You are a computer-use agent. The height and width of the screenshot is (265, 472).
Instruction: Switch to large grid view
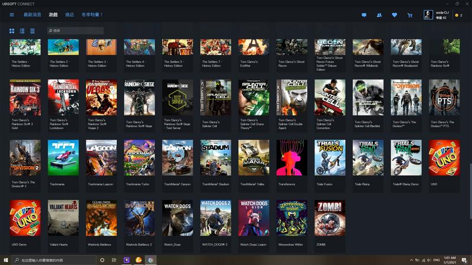pyautogui.click(x=12, y=31)
